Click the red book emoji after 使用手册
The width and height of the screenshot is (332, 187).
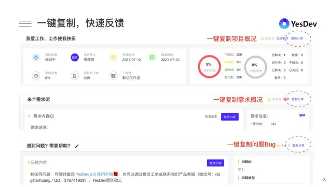coord(116,174)
